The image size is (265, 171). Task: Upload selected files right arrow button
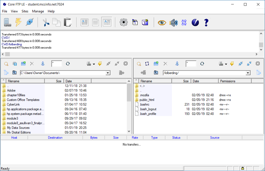click(x=122, y=73)
